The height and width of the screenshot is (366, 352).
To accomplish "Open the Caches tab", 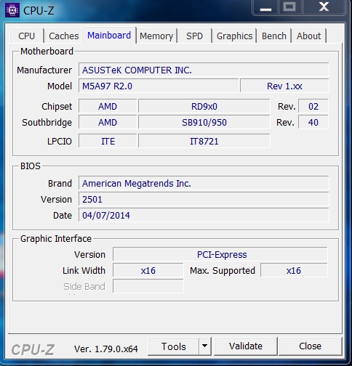I will (x=64, y=36).
